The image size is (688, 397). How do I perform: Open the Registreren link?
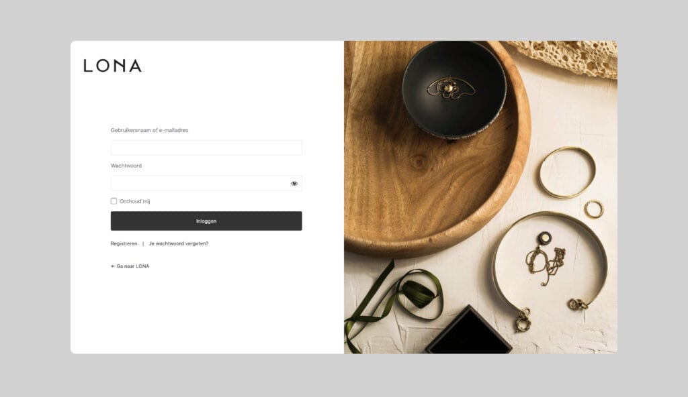click(x=124, y=243)
